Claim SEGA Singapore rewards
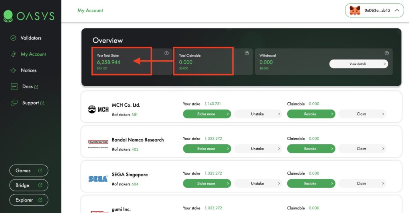The height and width of the screenshot is (213, 409). tap(362, 183)
